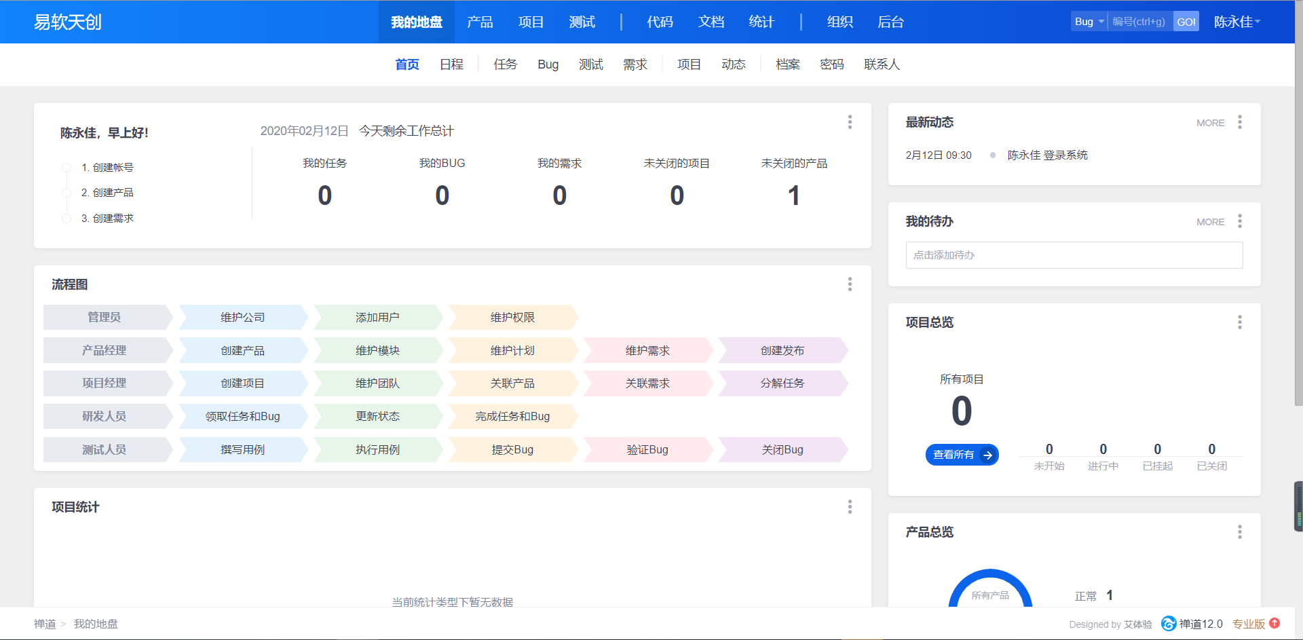Screen dimensions: 1303x640
Task: Click the 提交Bug flow step
Action: (x=513, y=450)
